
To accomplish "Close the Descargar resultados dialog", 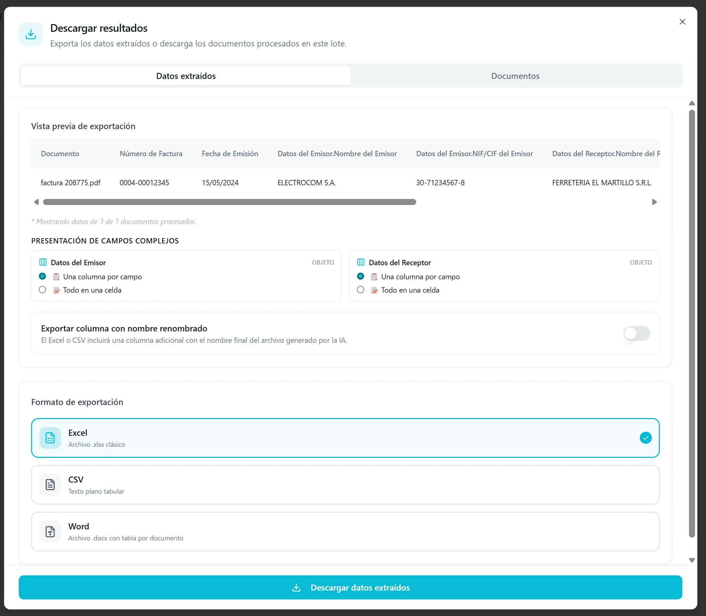I will (x=682, y=22).
